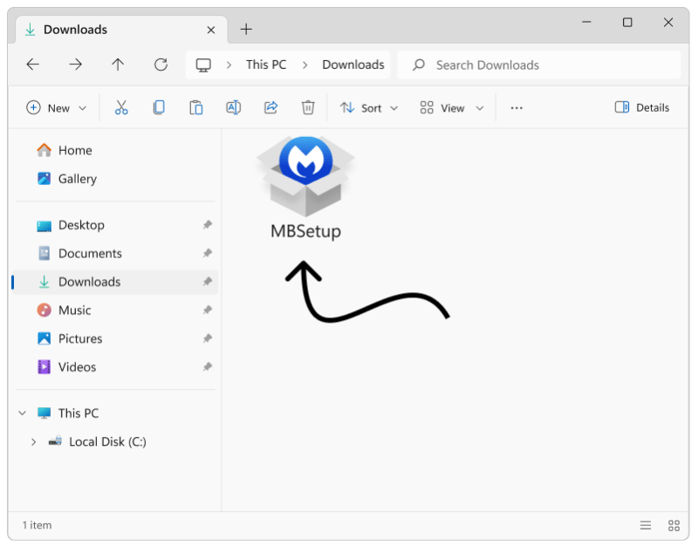Screen dimensions: 698x546
Task: Copy using the Copy toolbar icon
Action: pyautogui.click(x=158, y=106)
